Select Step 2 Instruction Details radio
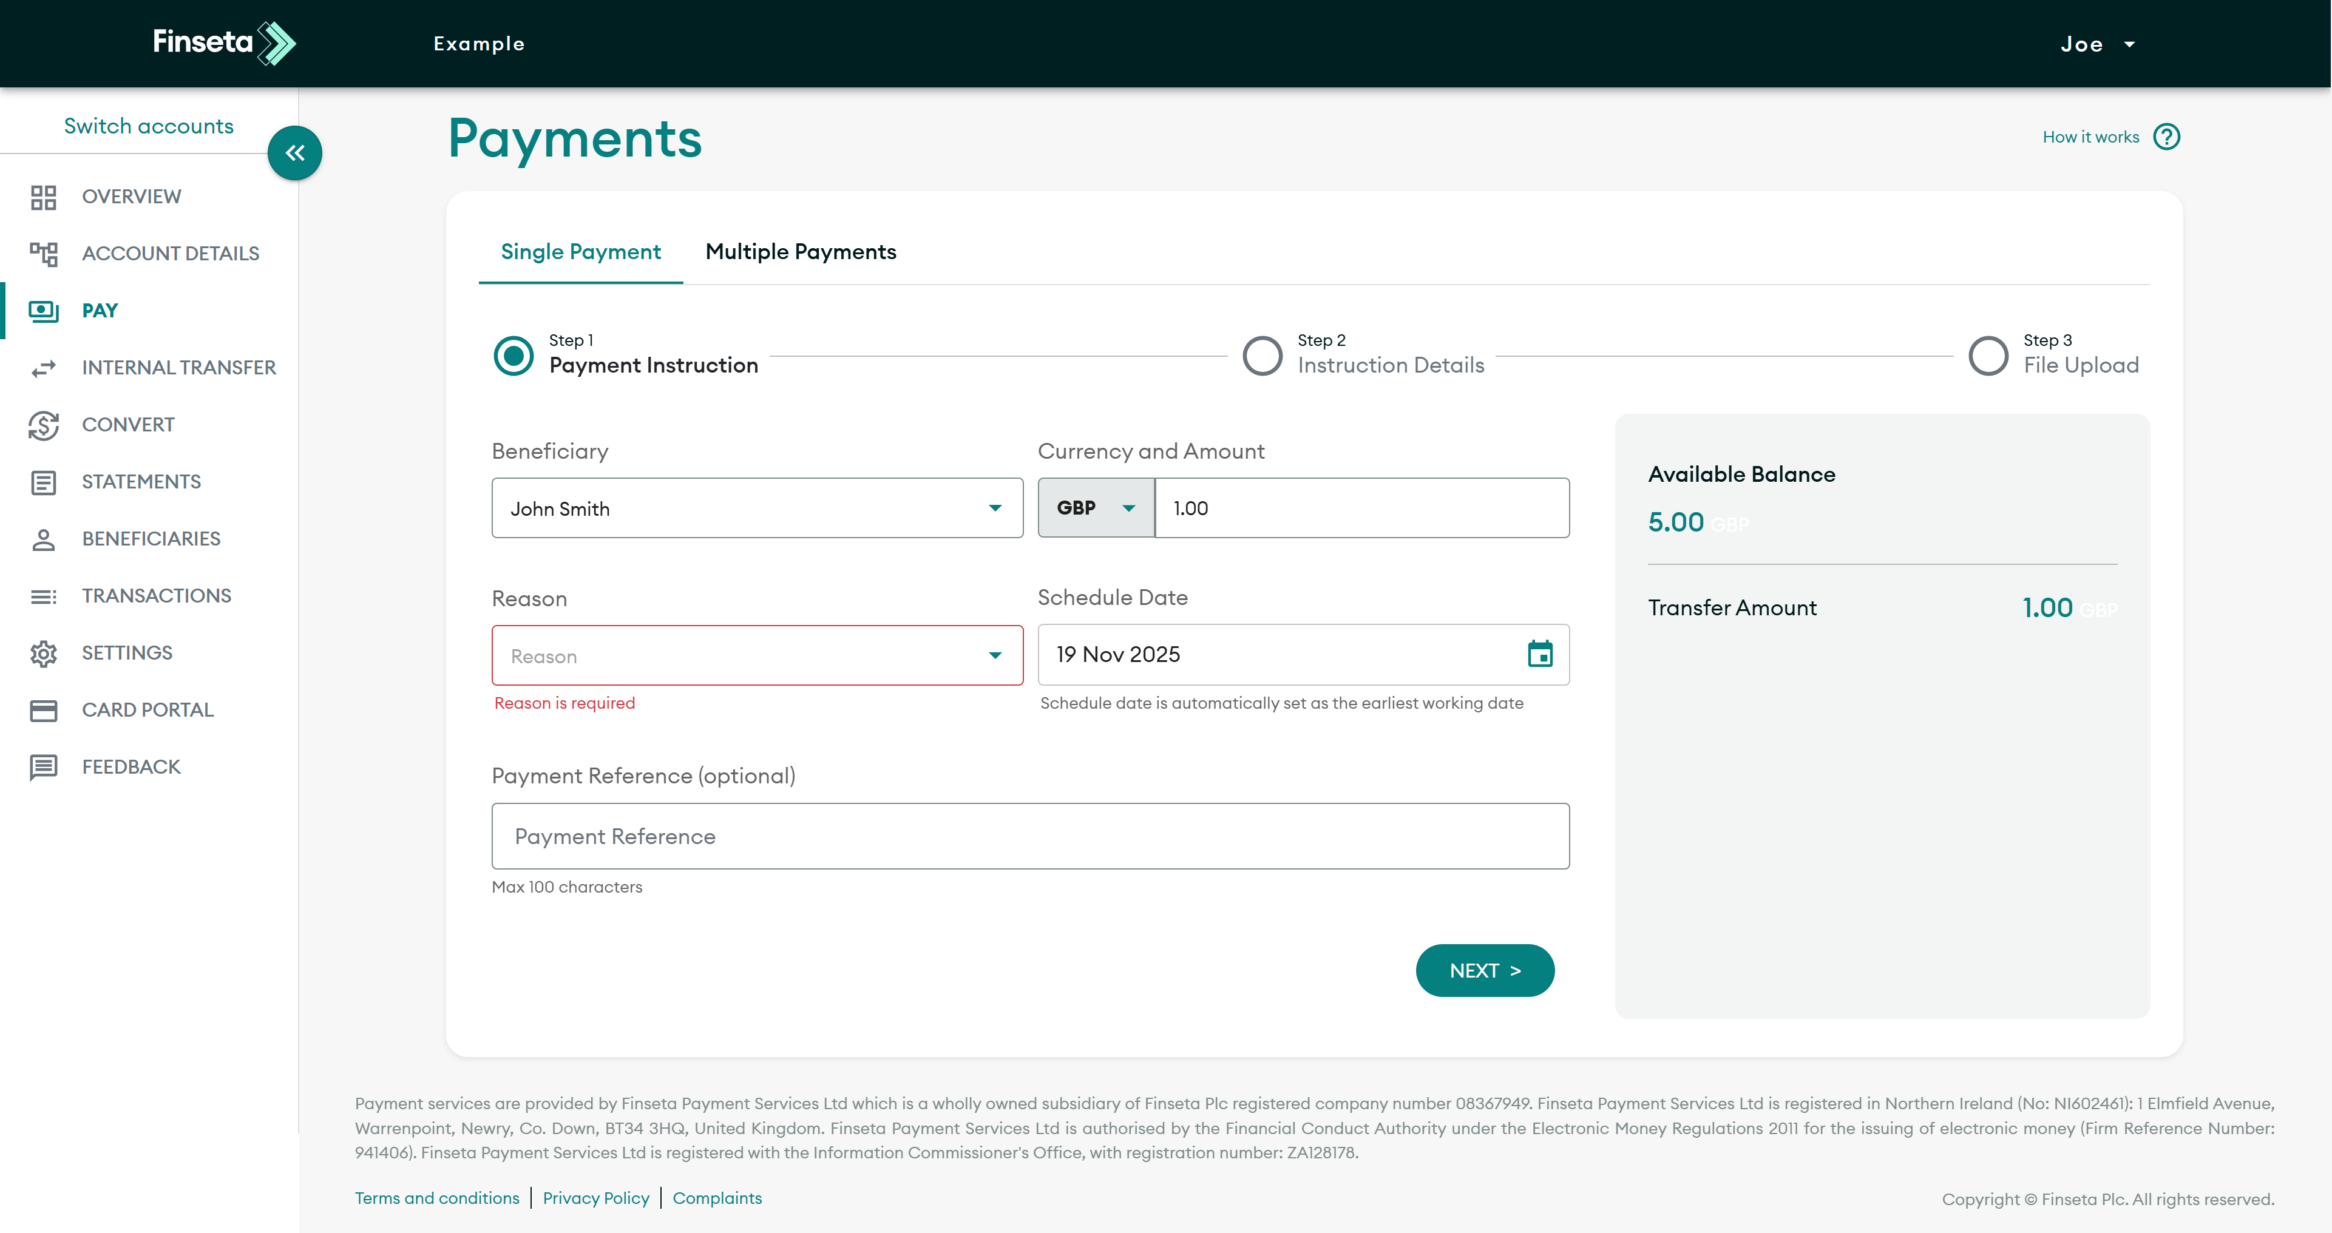2332x1233 pixels. coord(1262,355)
